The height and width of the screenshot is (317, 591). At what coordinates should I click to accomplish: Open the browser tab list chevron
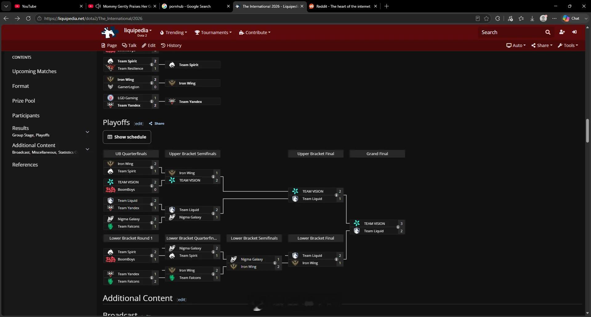[x=6, y=6]
